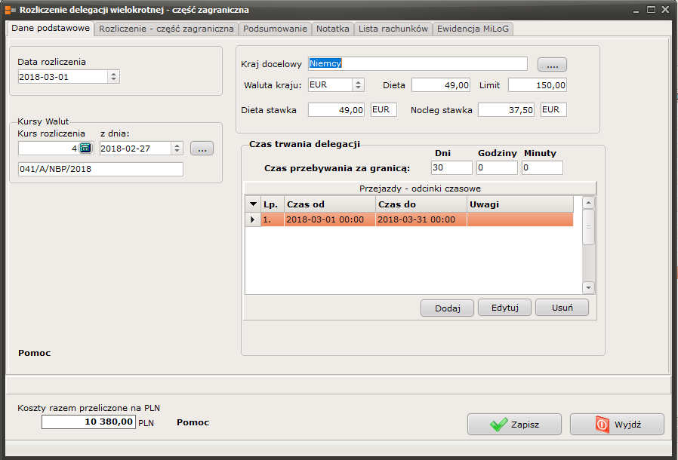678x460 pixels.
Task: Click Usuń to delete the segment
Action: [562, 308]
